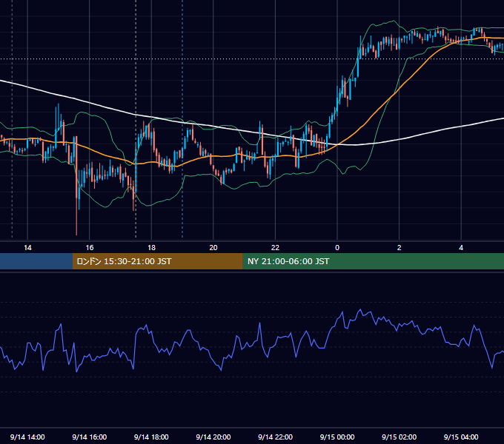Click the hour 20 axis label

point(213,247)
